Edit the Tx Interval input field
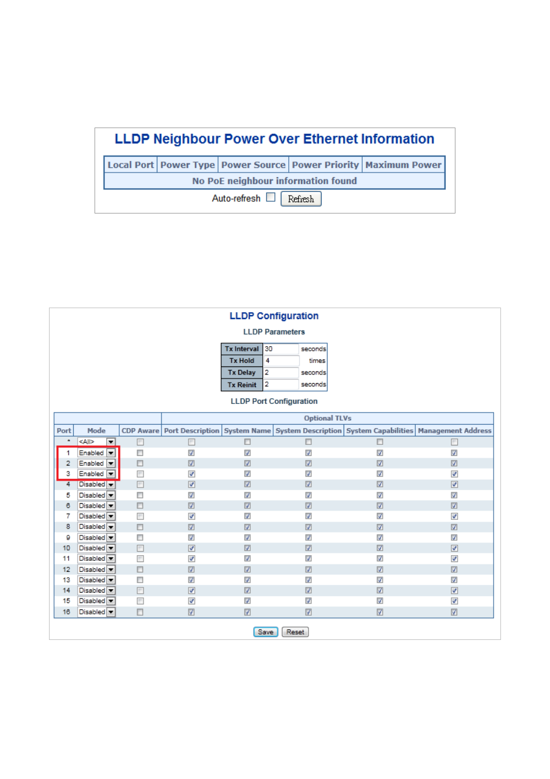The image size is (550, 779). [281, 349]
